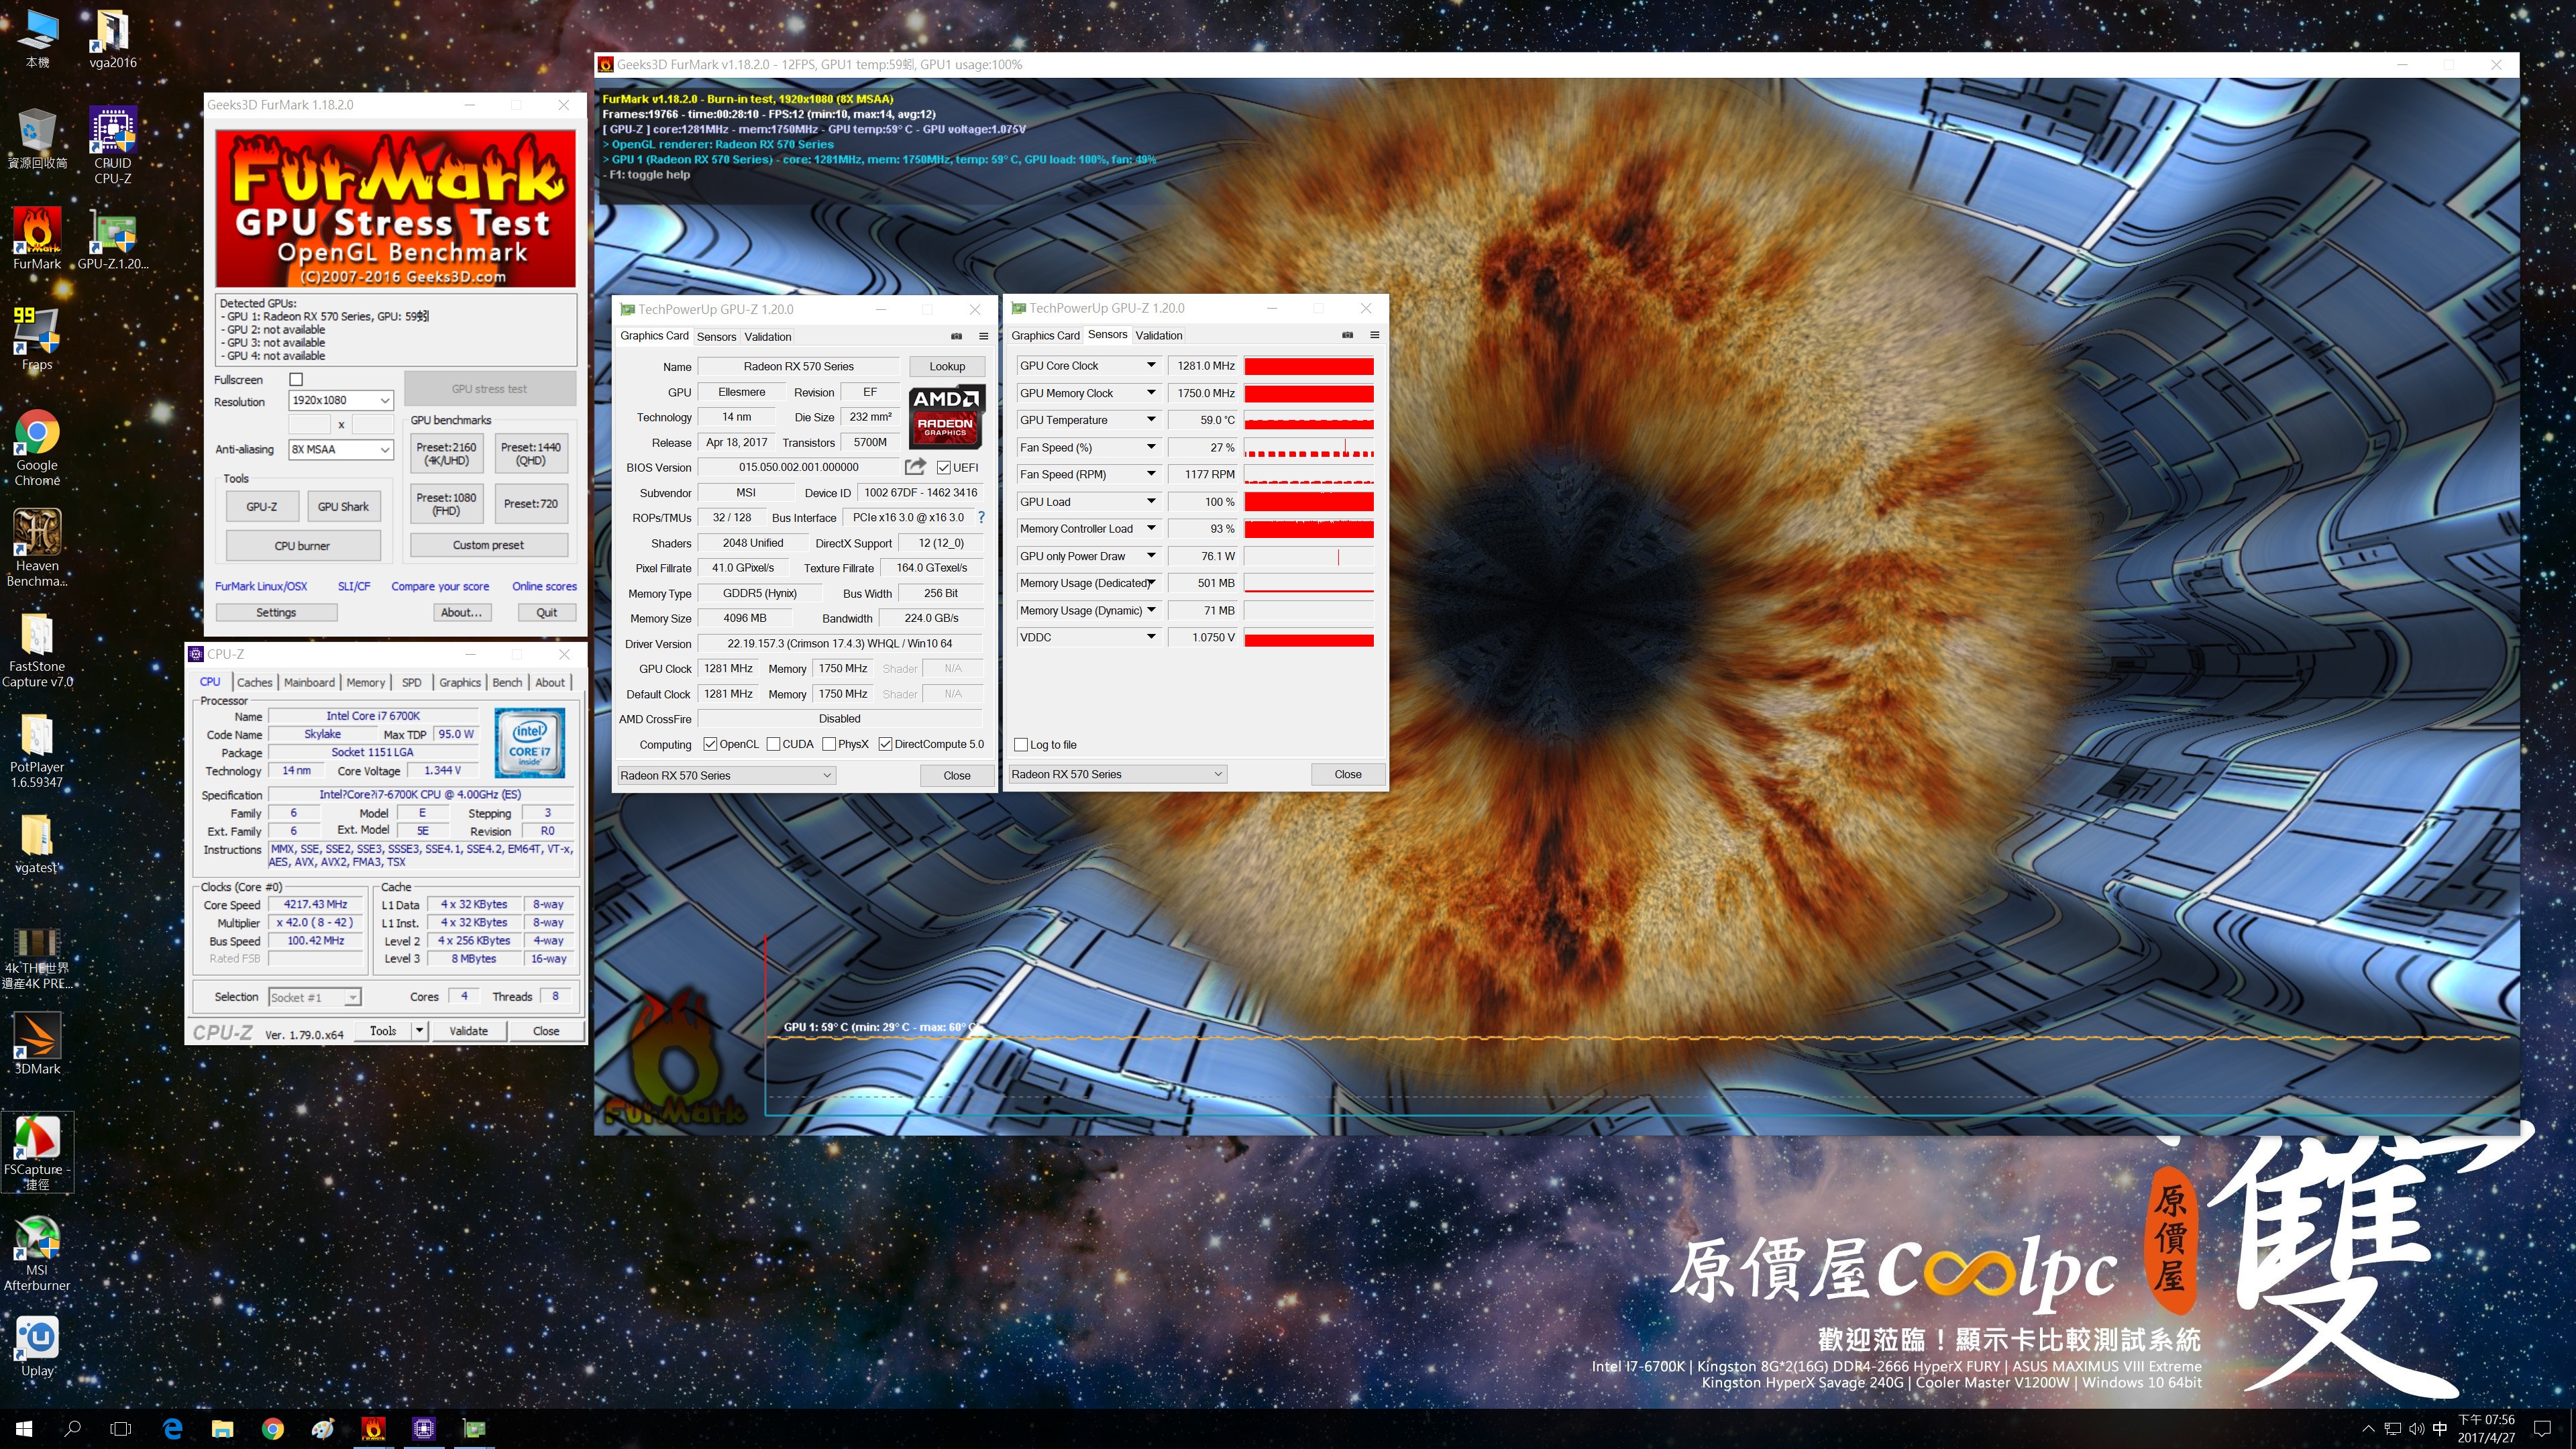Switch to Bench tab in CPU-Z
Screen dimensions: 2576x1449
[507, 682]
